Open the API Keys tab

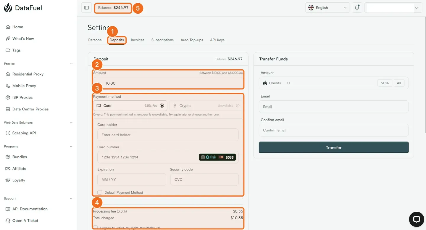(217, 40)
